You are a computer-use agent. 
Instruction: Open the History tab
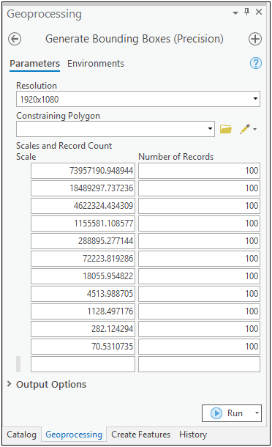(193, 435)
